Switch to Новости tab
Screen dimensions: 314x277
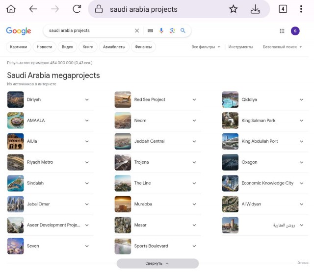(x=45, y=47)
